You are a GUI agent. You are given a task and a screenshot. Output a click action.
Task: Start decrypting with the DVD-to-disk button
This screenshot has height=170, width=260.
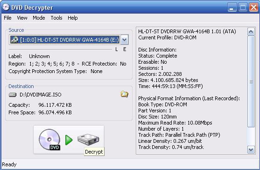click(x=69, y=140)
